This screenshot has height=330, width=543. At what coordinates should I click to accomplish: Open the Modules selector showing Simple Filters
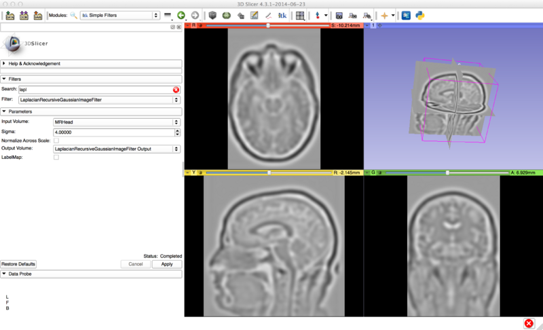pos(119,15)
